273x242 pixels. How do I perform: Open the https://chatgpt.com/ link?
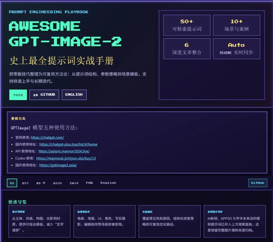coord(47,138)
